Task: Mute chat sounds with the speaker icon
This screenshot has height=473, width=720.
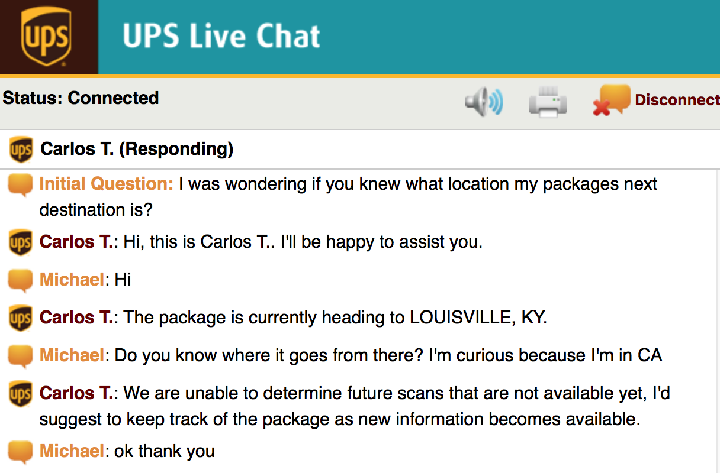Action: tap(484, 102)
